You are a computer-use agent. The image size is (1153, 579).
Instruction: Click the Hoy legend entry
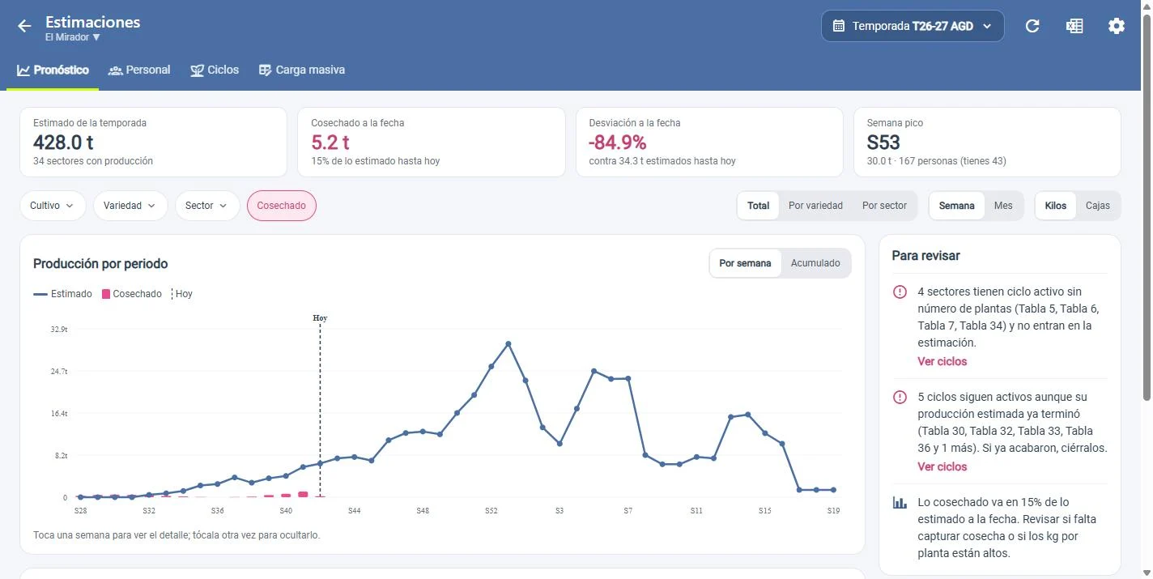pyautogui.click(x=182, y=294)
